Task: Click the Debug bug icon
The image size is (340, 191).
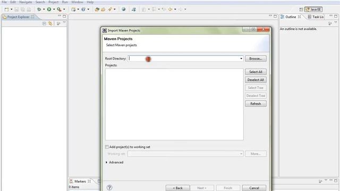Action: pyautogui.click(x=39, y=10)
